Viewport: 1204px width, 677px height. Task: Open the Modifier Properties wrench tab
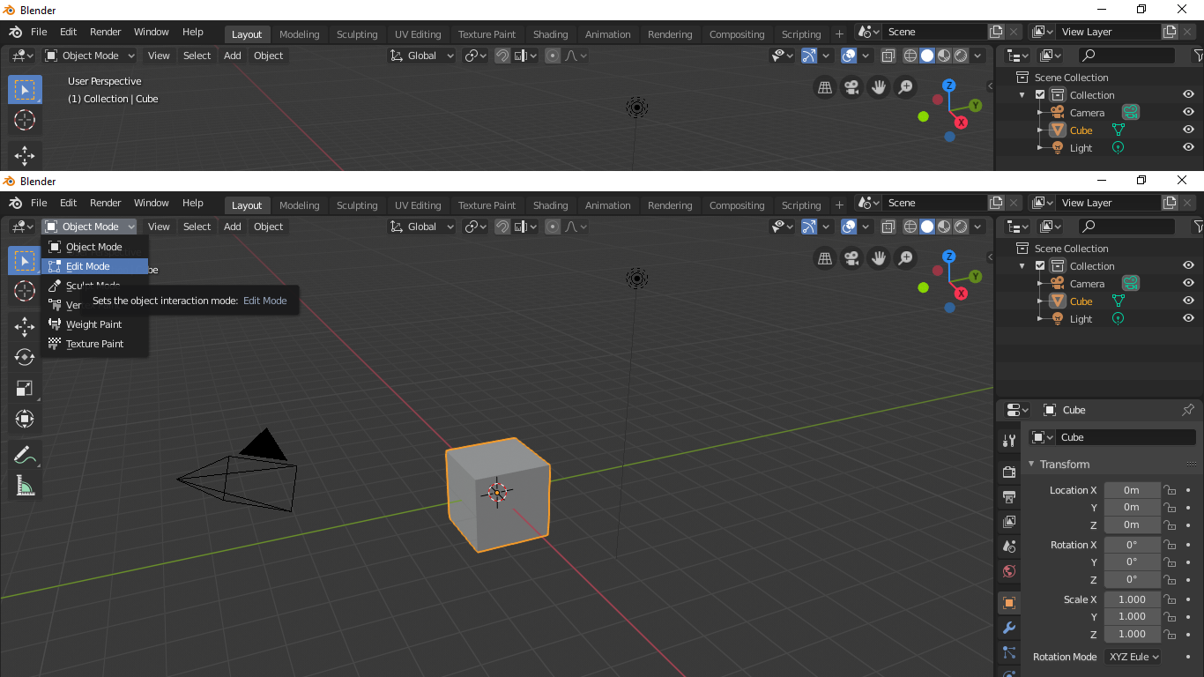point(1007,628)
